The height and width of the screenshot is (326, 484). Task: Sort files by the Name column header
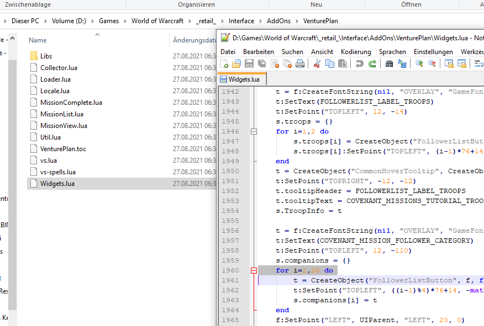pos(38,40)
